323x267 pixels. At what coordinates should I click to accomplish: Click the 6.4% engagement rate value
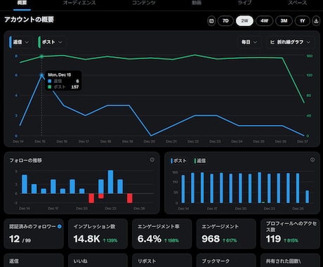click(x=150, y=239)
